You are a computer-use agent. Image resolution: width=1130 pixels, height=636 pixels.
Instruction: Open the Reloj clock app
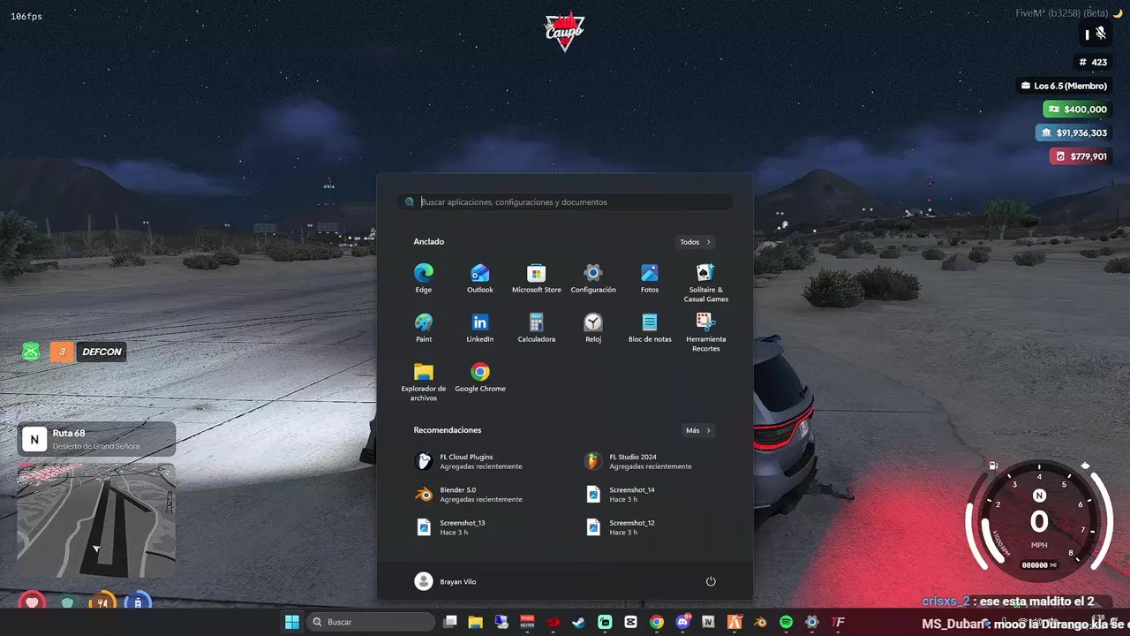pos(593,327)
